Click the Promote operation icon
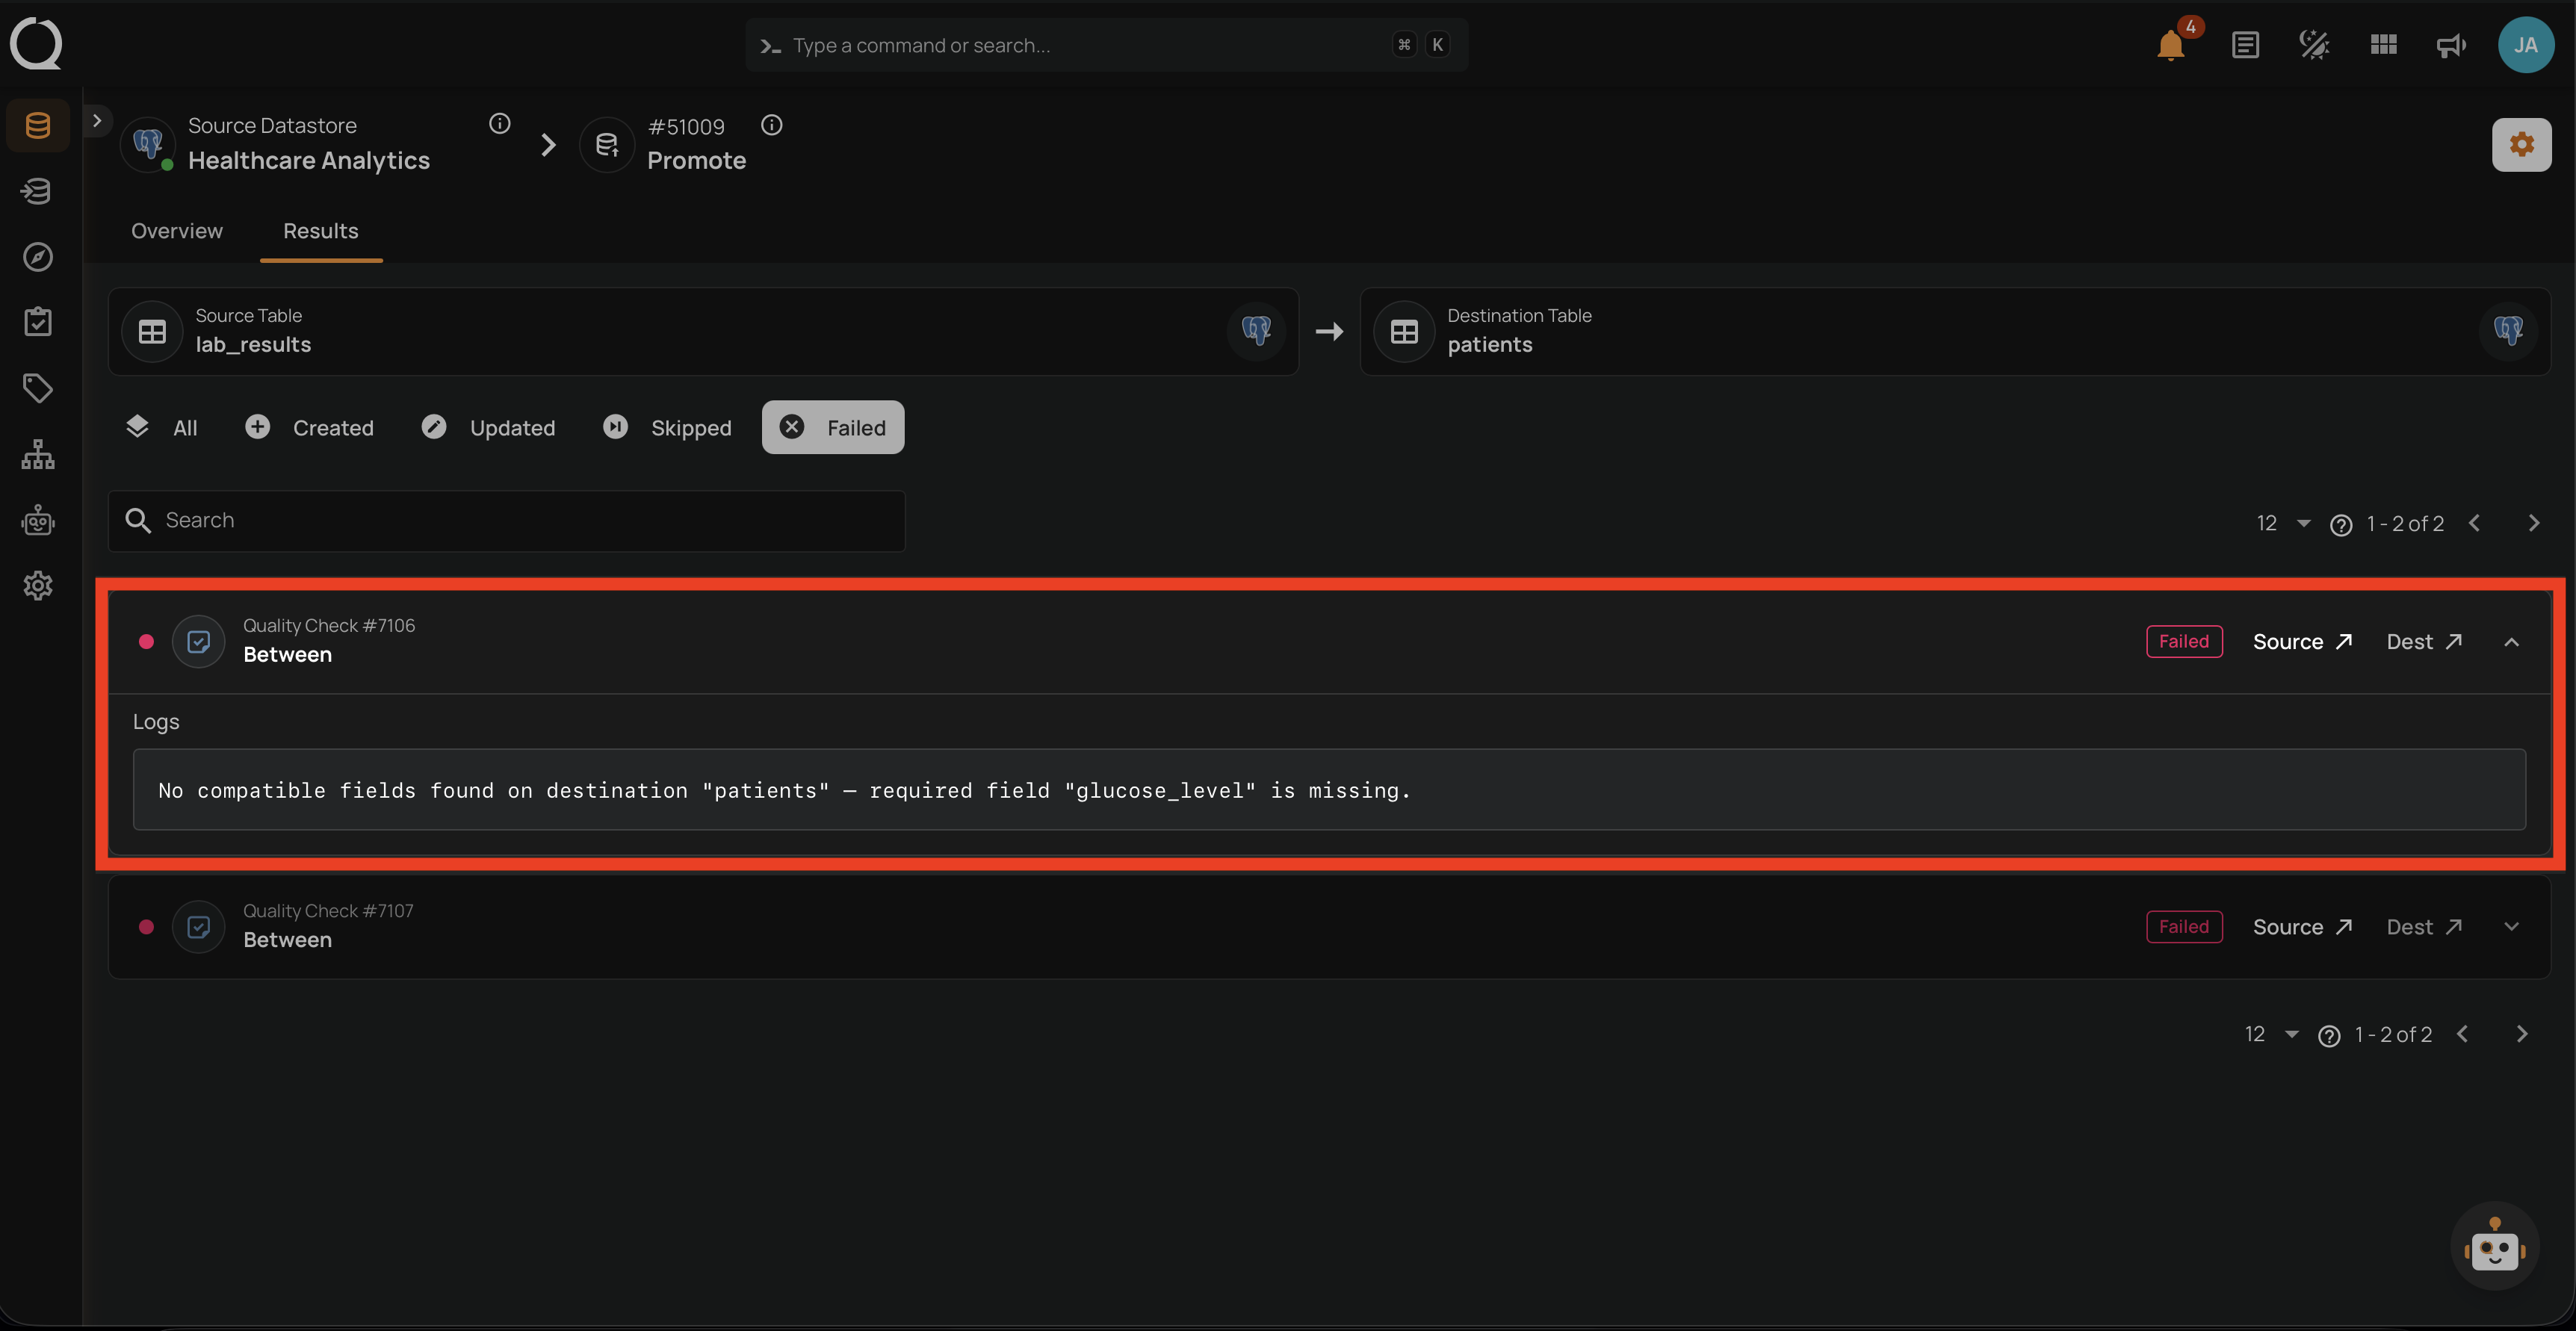Viewport: 2576px width, 1331px height. pyautogui.click(x=607, y=145)
